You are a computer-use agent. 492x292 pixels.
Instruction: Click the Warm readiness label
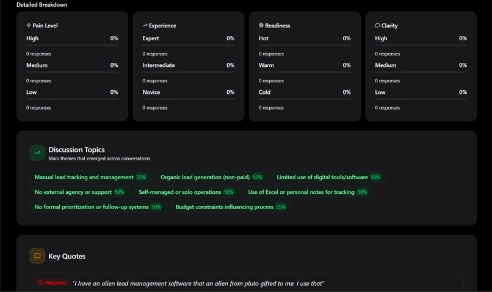[x=266, y=65]
